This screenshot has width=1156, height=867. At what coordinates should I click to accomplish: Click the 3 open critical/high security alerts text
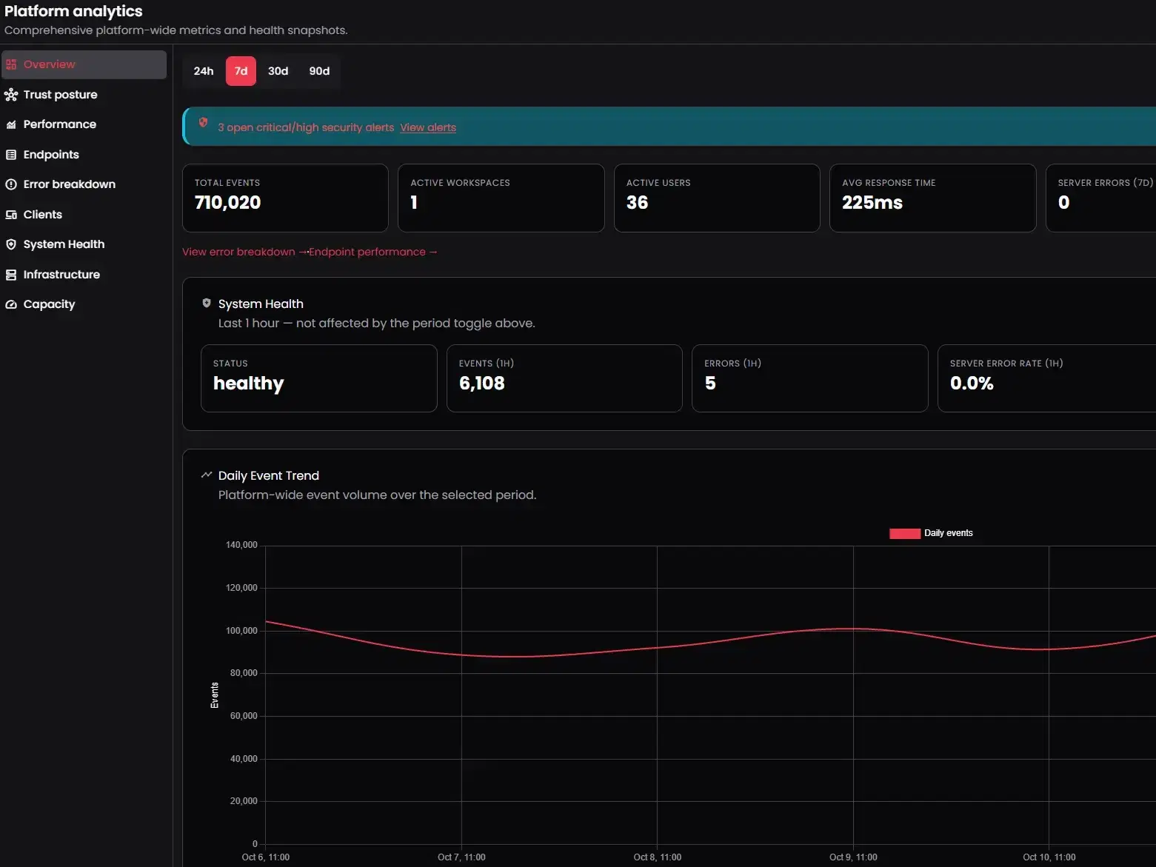click(306, 127)
